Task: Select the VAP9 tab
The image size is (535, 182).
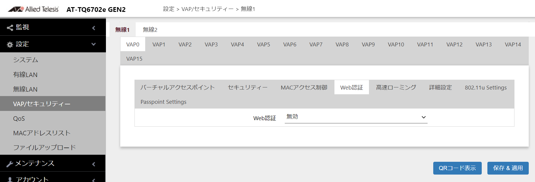Action: pyautogui.click(x=368, y=44)
